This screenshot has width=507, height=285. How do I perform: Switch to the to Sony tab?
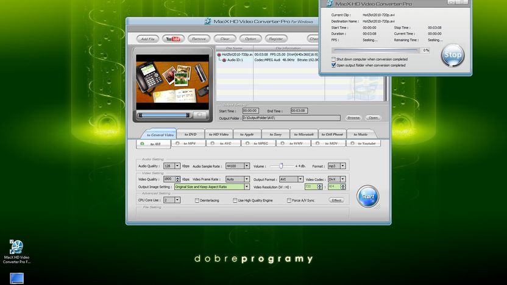click(x=275, y=134)
